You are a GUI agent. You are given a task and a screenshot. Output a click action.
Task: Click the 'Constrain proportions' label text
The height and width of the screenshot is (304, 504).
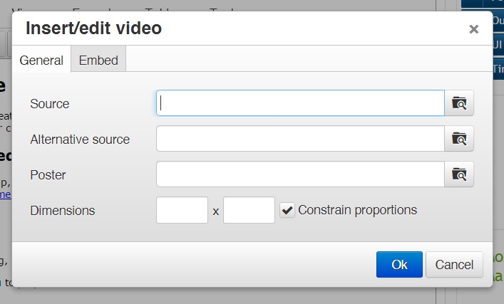(x=357, y=210)
